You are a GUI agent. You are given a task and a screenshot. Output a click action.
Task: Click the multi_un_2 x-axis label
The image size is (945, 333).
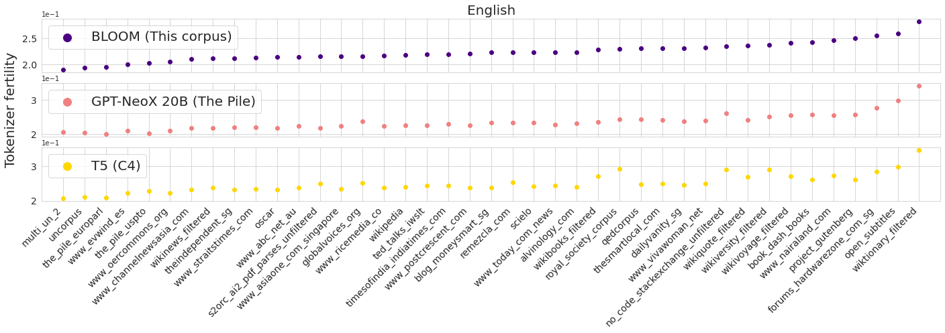click(x=42, y=228)
